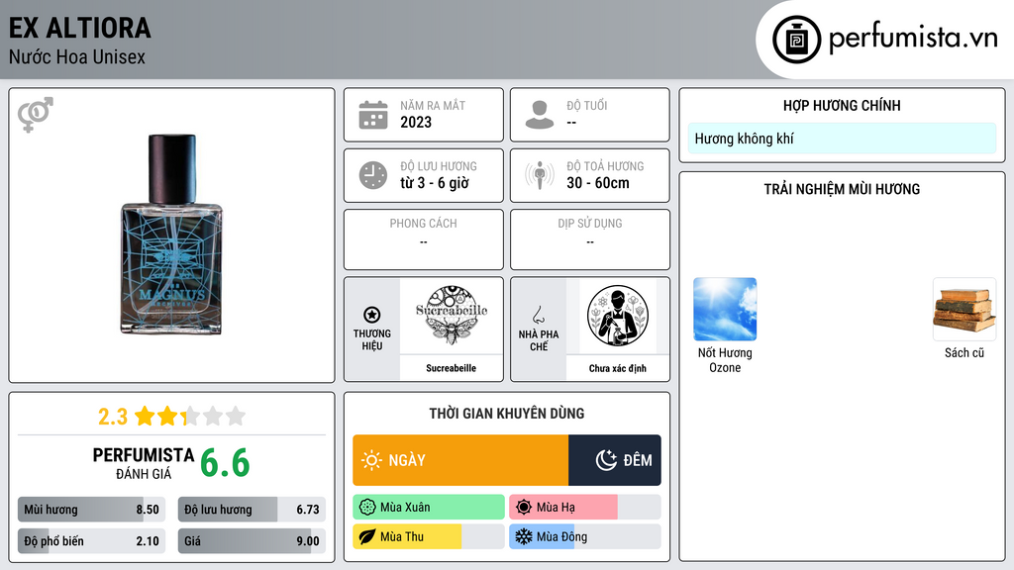The width and height of the screenshot is (1014, 570).
Task: Click the Nốt Hương Ozone sky thumbnail
Action: (725, 309)
